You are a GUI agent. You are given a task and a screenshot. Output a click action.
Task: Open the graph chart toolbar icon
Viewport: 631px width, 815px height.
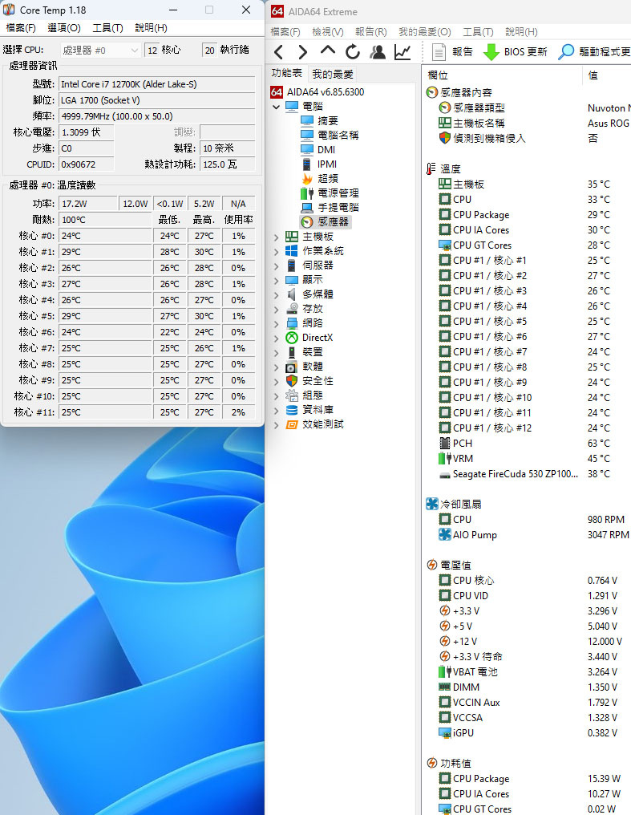402,52
